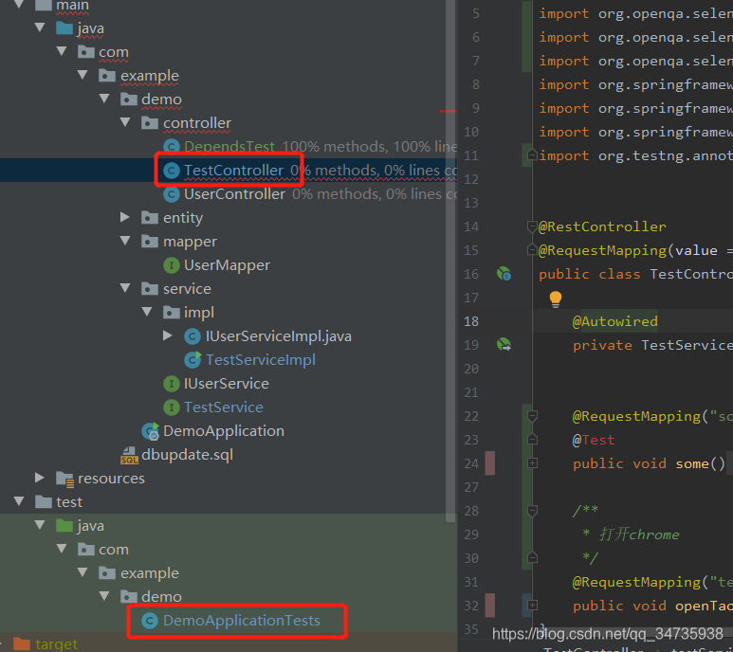Toggle fold marker on line 23 @Test
The width and height of the screenshot is (733, 652).
532,439
